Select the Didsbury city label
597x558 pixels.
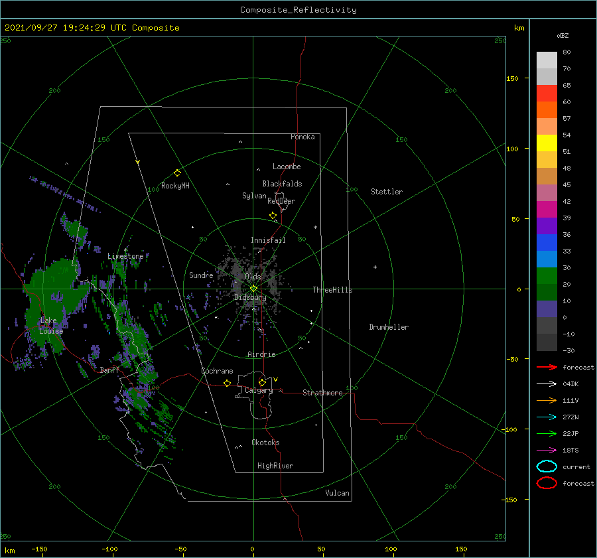pyautogui.click(x=250, y=297)
